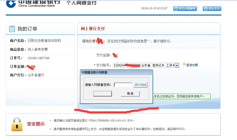
Task: Click 查询余额 balance query link
Action: (192, 65)
